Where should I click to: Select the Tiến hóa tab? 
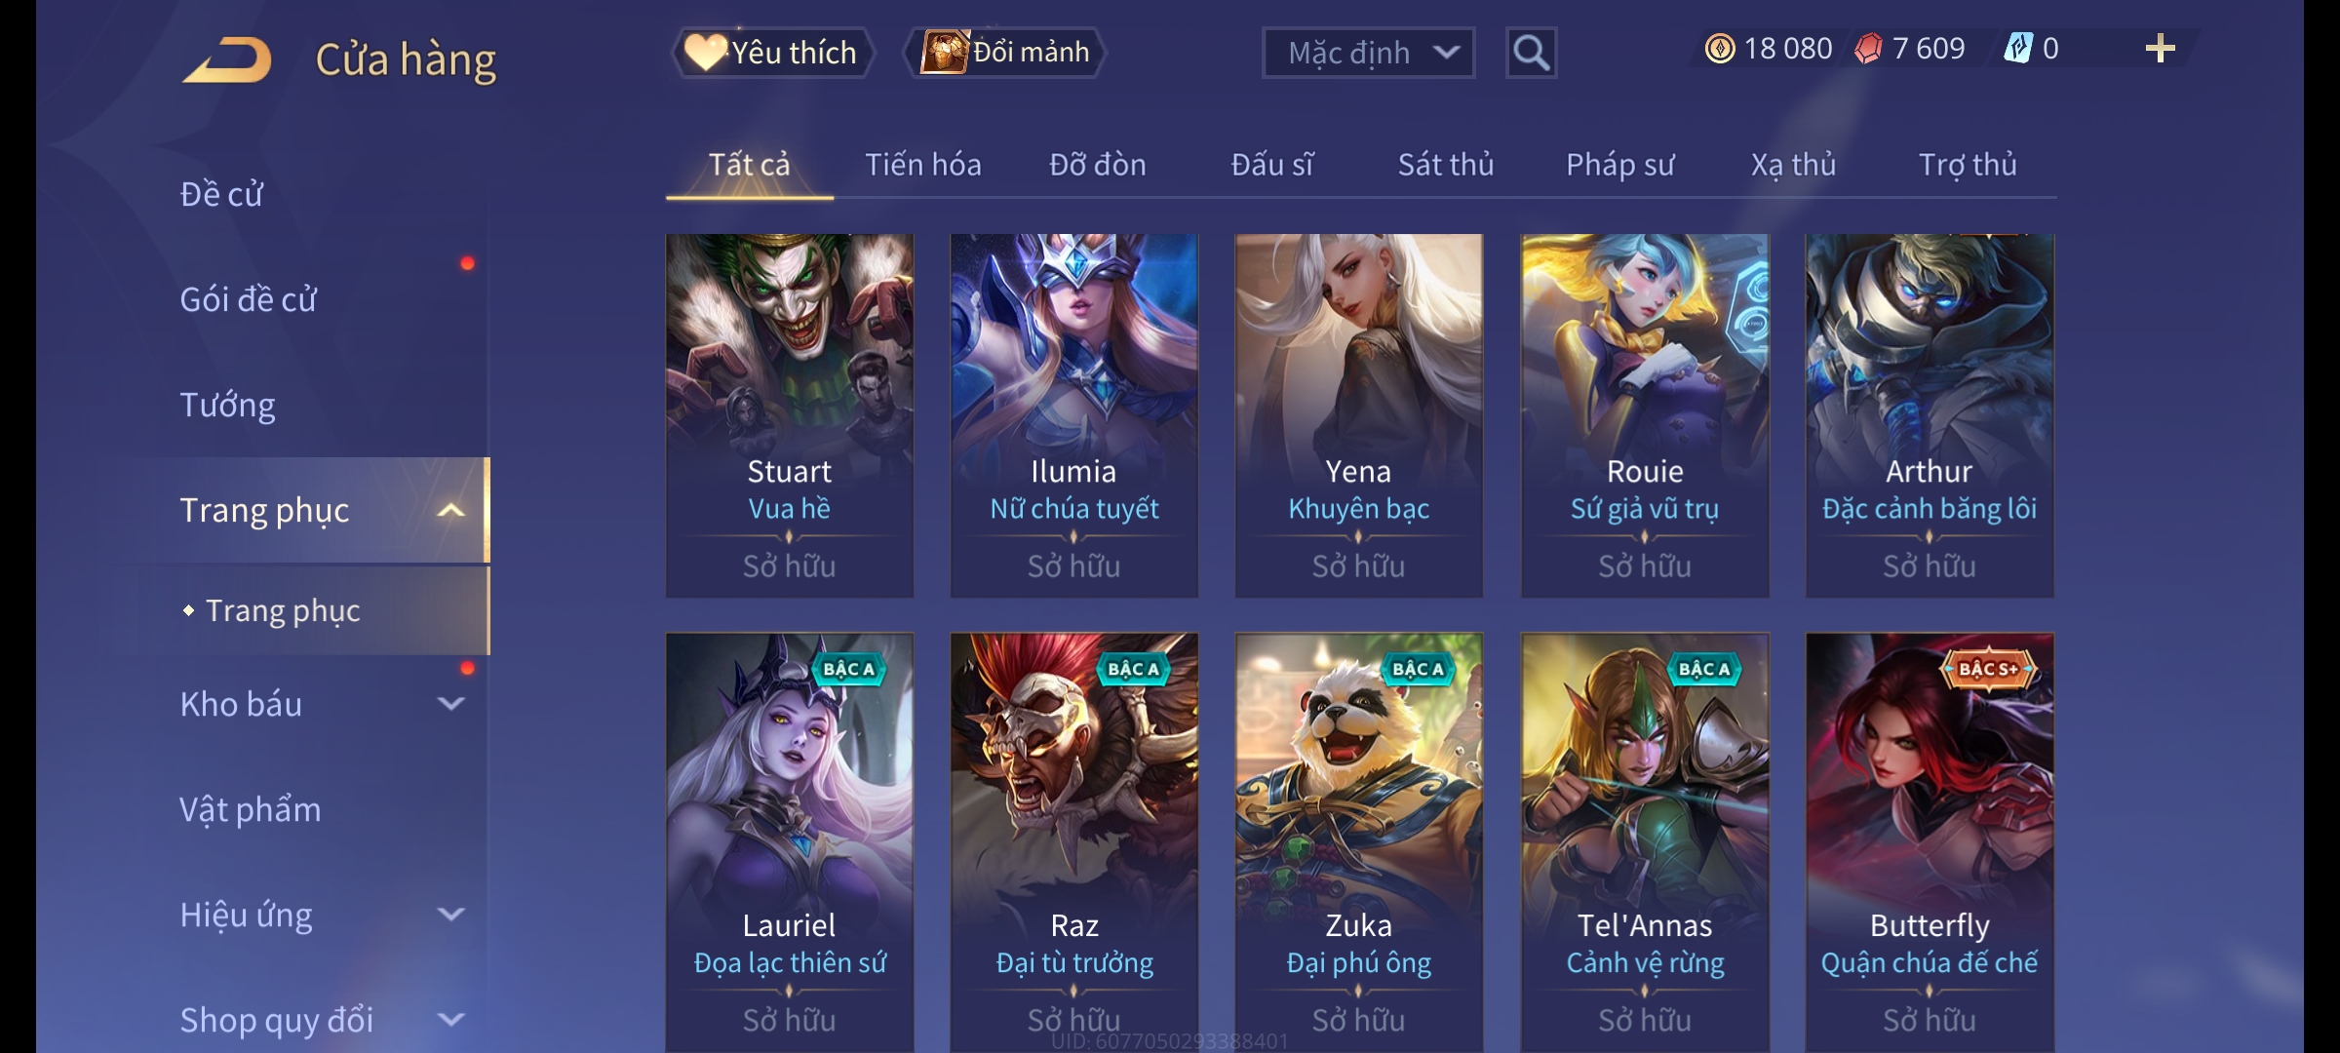point(922,165)
